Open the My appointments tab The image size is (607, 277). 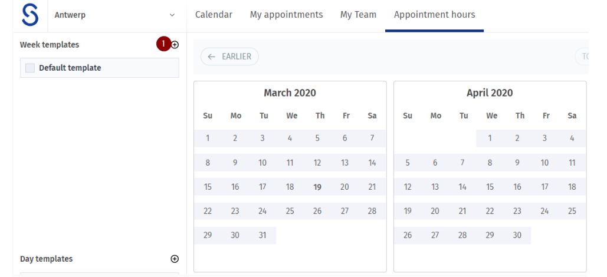coord(286,15)
